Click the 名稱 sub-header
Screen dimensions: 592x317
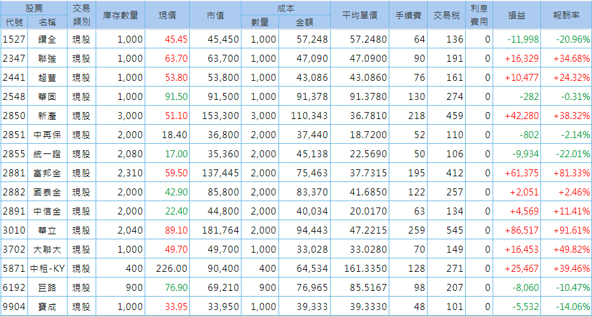point(47,22)
